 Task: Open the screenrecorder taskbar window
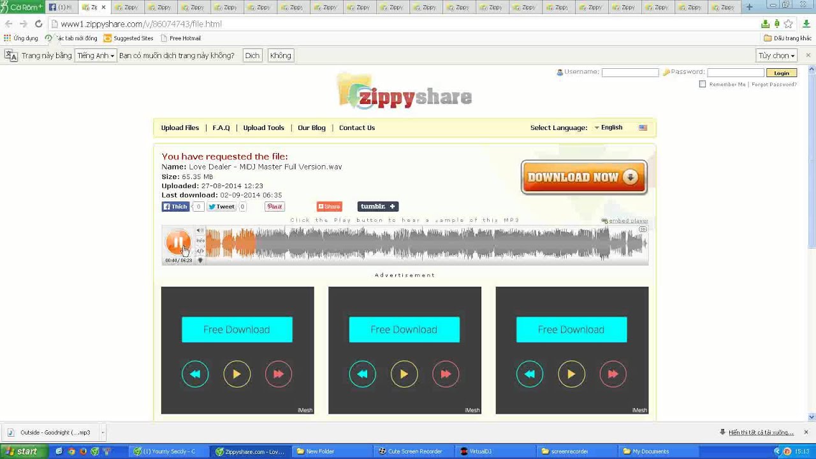(576, 451)
